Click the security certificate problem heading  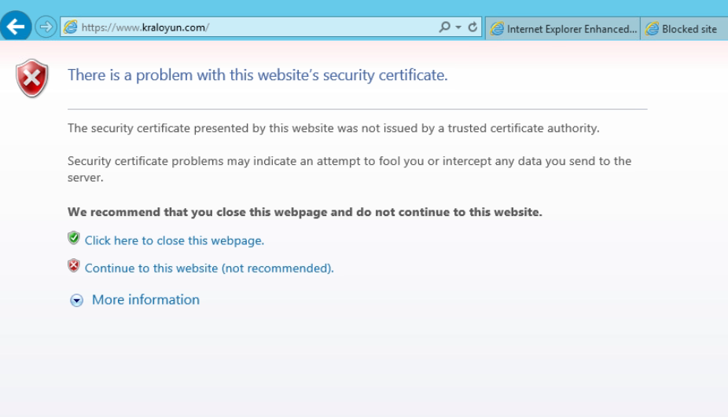coord(258,75)
